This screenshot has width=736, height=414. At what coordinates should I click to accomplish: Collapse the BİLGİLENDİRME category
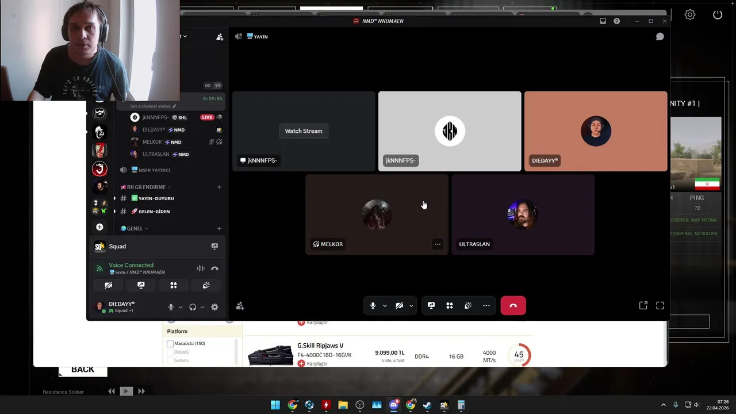click(145, 187)
